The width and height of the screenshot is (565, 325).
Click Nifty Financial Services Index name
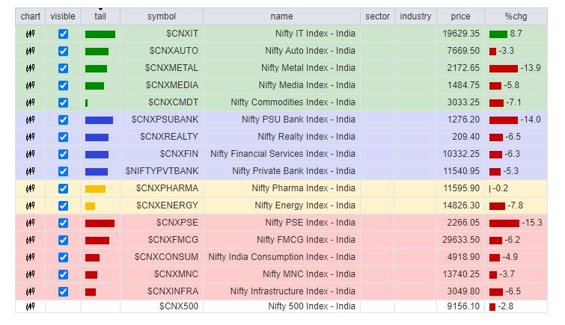point(283,155)
